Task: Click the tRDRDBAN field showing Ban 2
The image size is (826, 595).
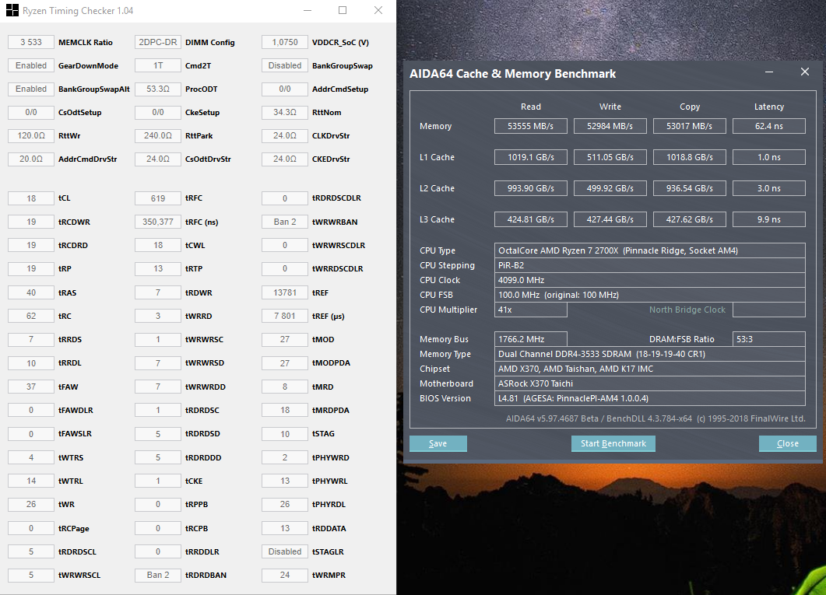Action: click(158, 575)
